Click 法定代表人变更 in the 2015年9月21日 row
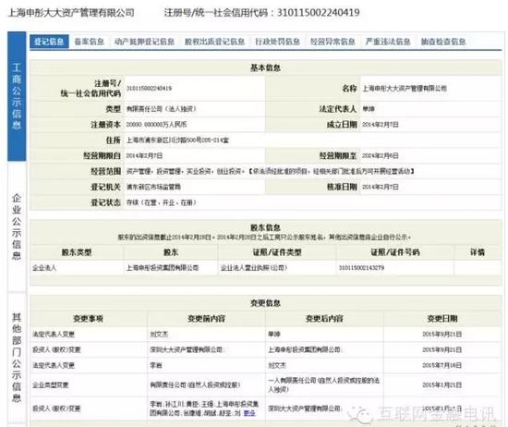The image size is (508, 427). click(x=54, y=334)
